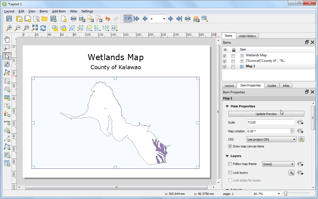The width and height of the screenshot is (318, 199).
Task: Switch to the Guides tab
Action: pos(271,86)
